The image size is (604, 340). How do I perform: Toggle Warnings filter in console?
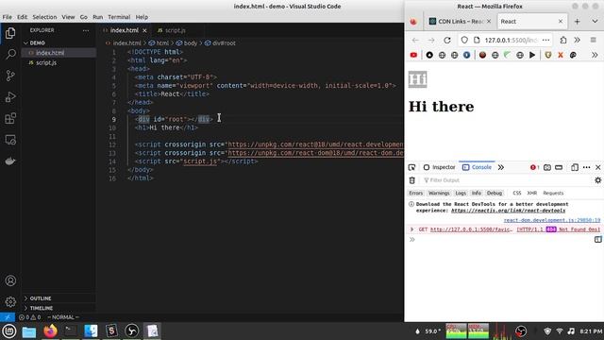pos(439,193)
